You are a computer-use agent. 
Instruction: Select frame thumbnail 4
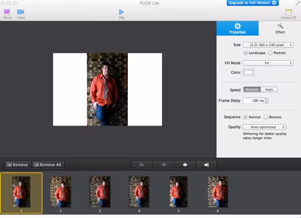tap(139, 192)
